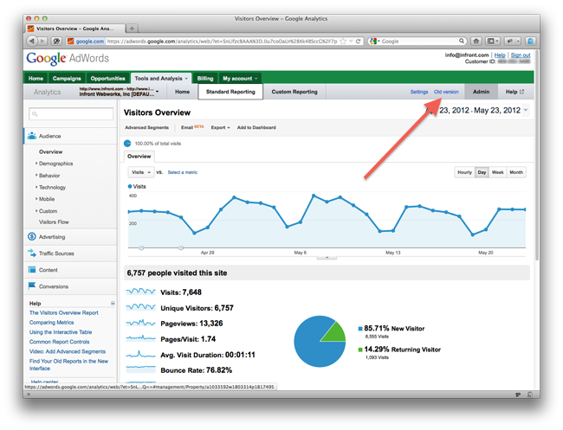Click Advanced Segments button
The width and height of the screenshot is (563, 430).
146,128
